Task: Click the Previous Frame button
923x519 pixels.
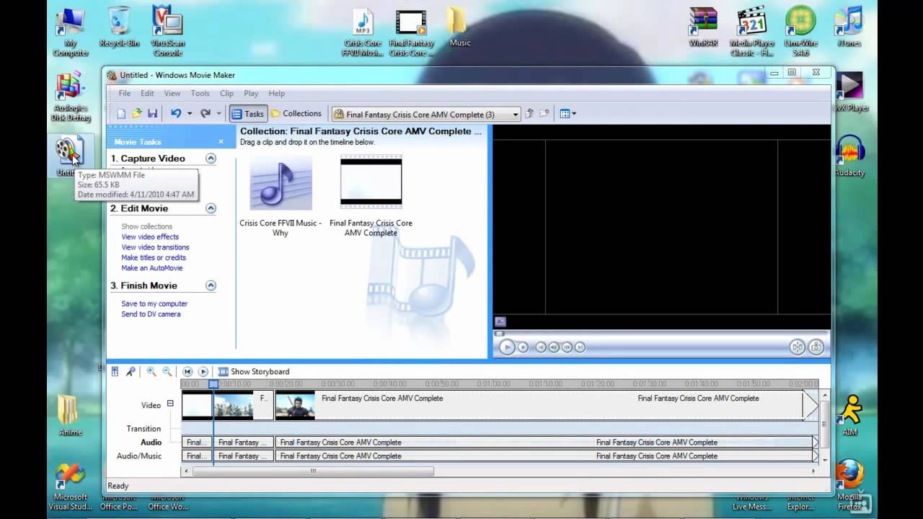Action: pyautogui.click(x=554, y=347)
